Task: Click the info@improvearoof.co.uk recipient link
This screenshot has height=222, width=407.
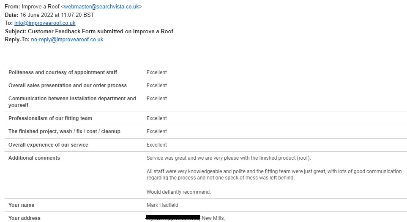Action: pyautogui.click(x=45, y=23)
